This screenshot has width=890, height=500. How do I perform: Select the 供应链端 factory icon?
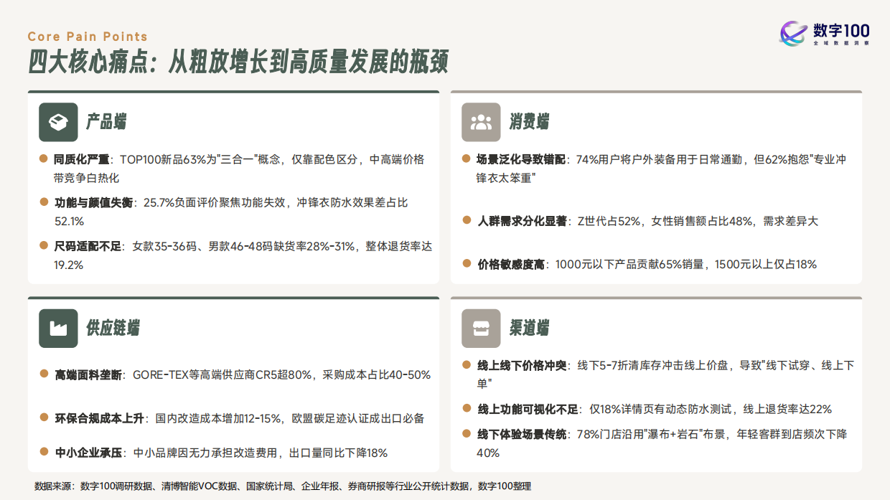click(58, 328)
